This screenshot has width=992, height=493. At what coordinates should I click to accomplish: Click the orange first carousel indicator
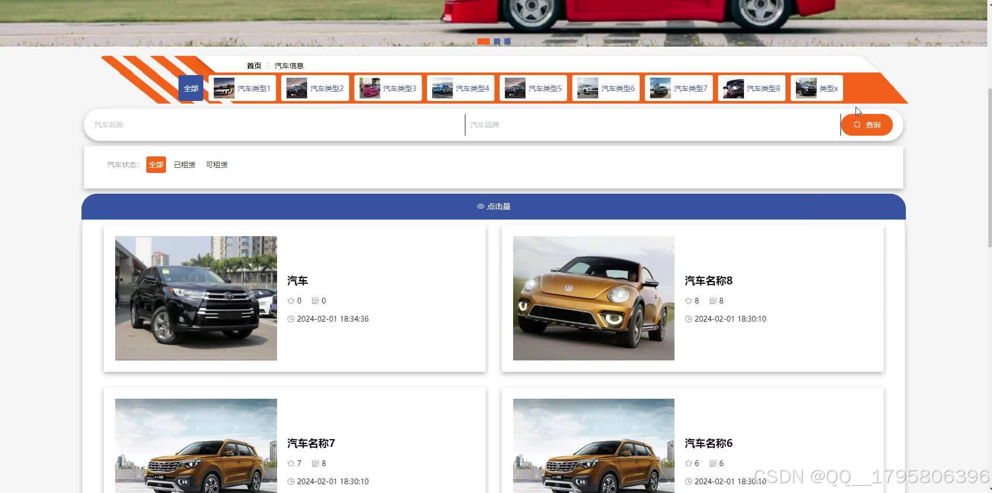484,41
